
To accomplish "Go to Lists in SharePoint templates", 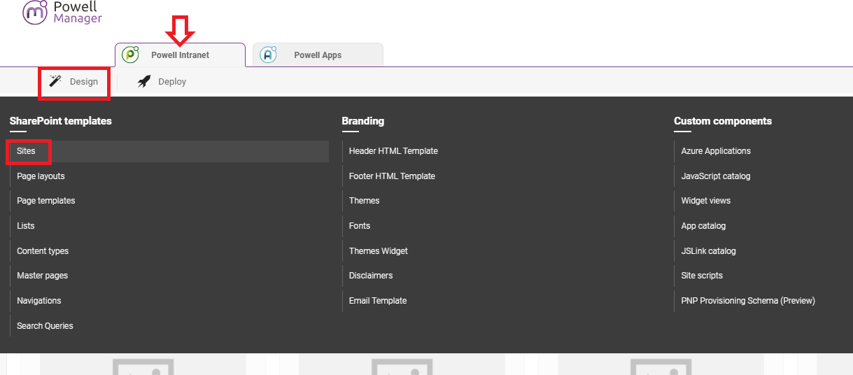I will [26, 226].
